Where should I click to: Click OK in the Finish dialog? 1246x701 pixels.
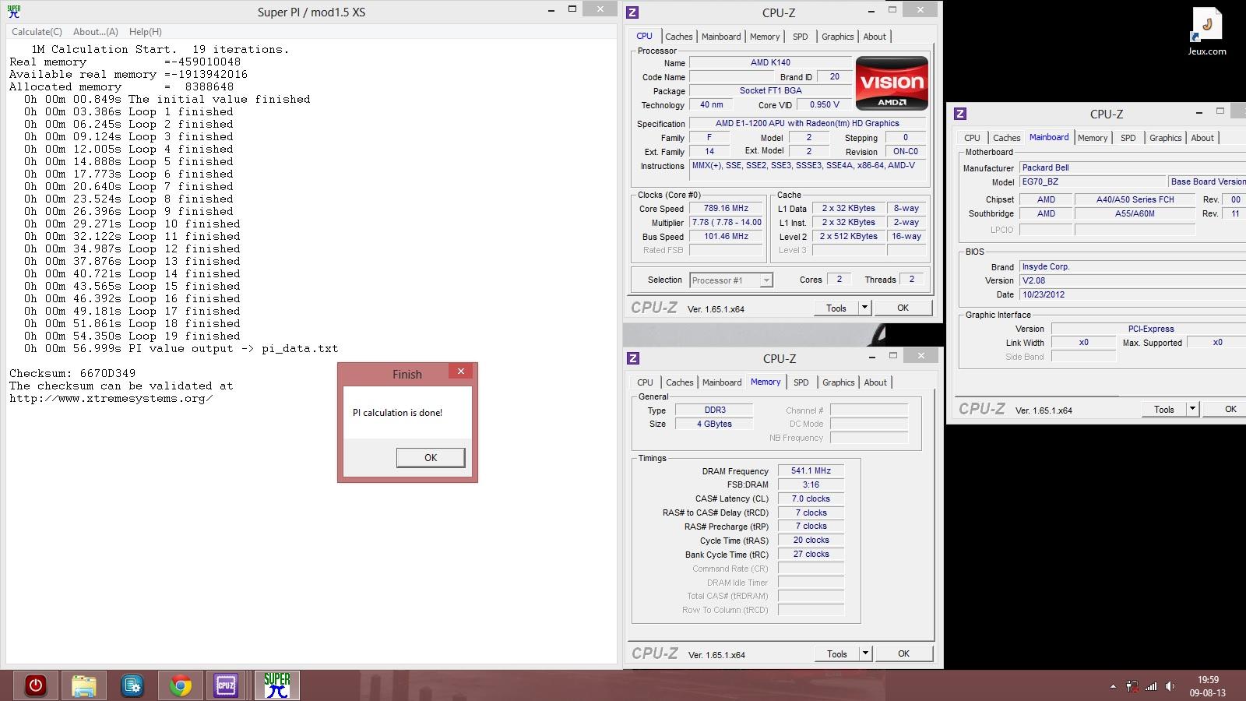tap(431, 458)
